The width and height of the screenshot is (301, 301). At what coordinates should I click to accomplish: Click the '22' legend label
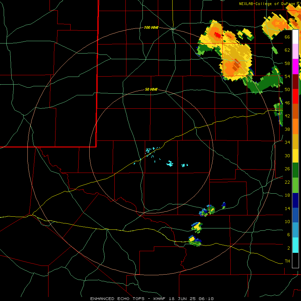click(287, 182)
